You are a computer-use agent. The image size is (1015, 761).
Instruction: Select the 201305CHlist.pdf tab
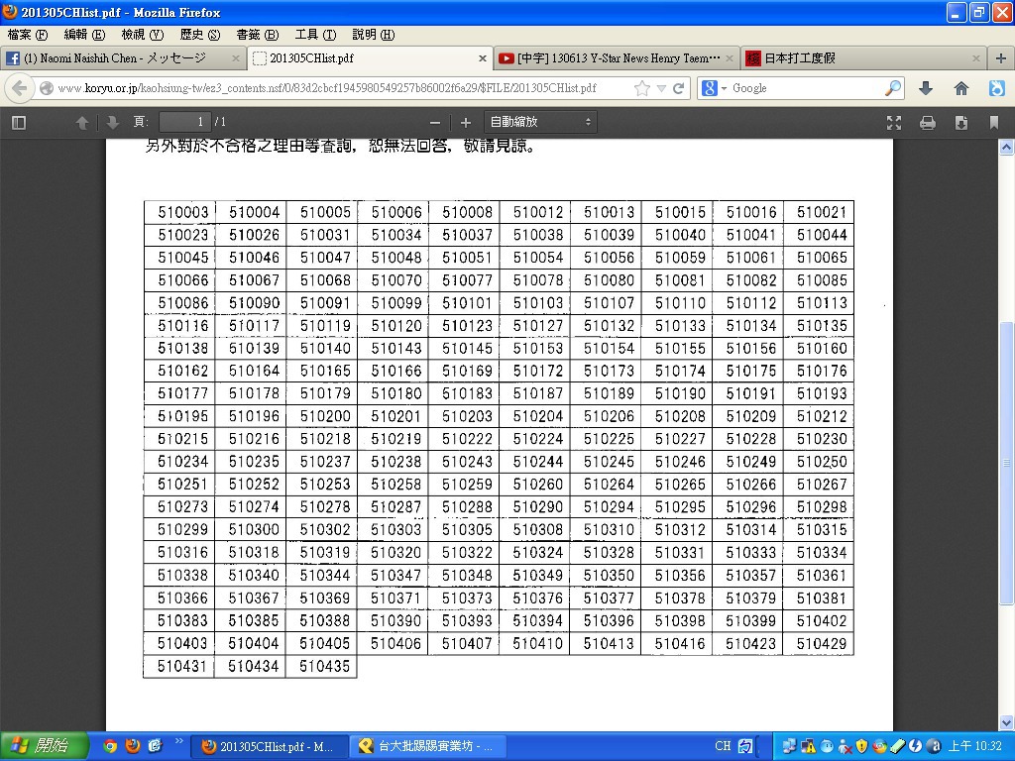(x=369, y=58)
